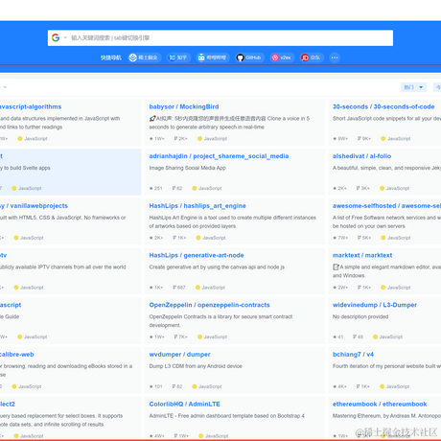
Task: Open HashLips / generative-art-node repository
Action: click(x=197, y=255)
